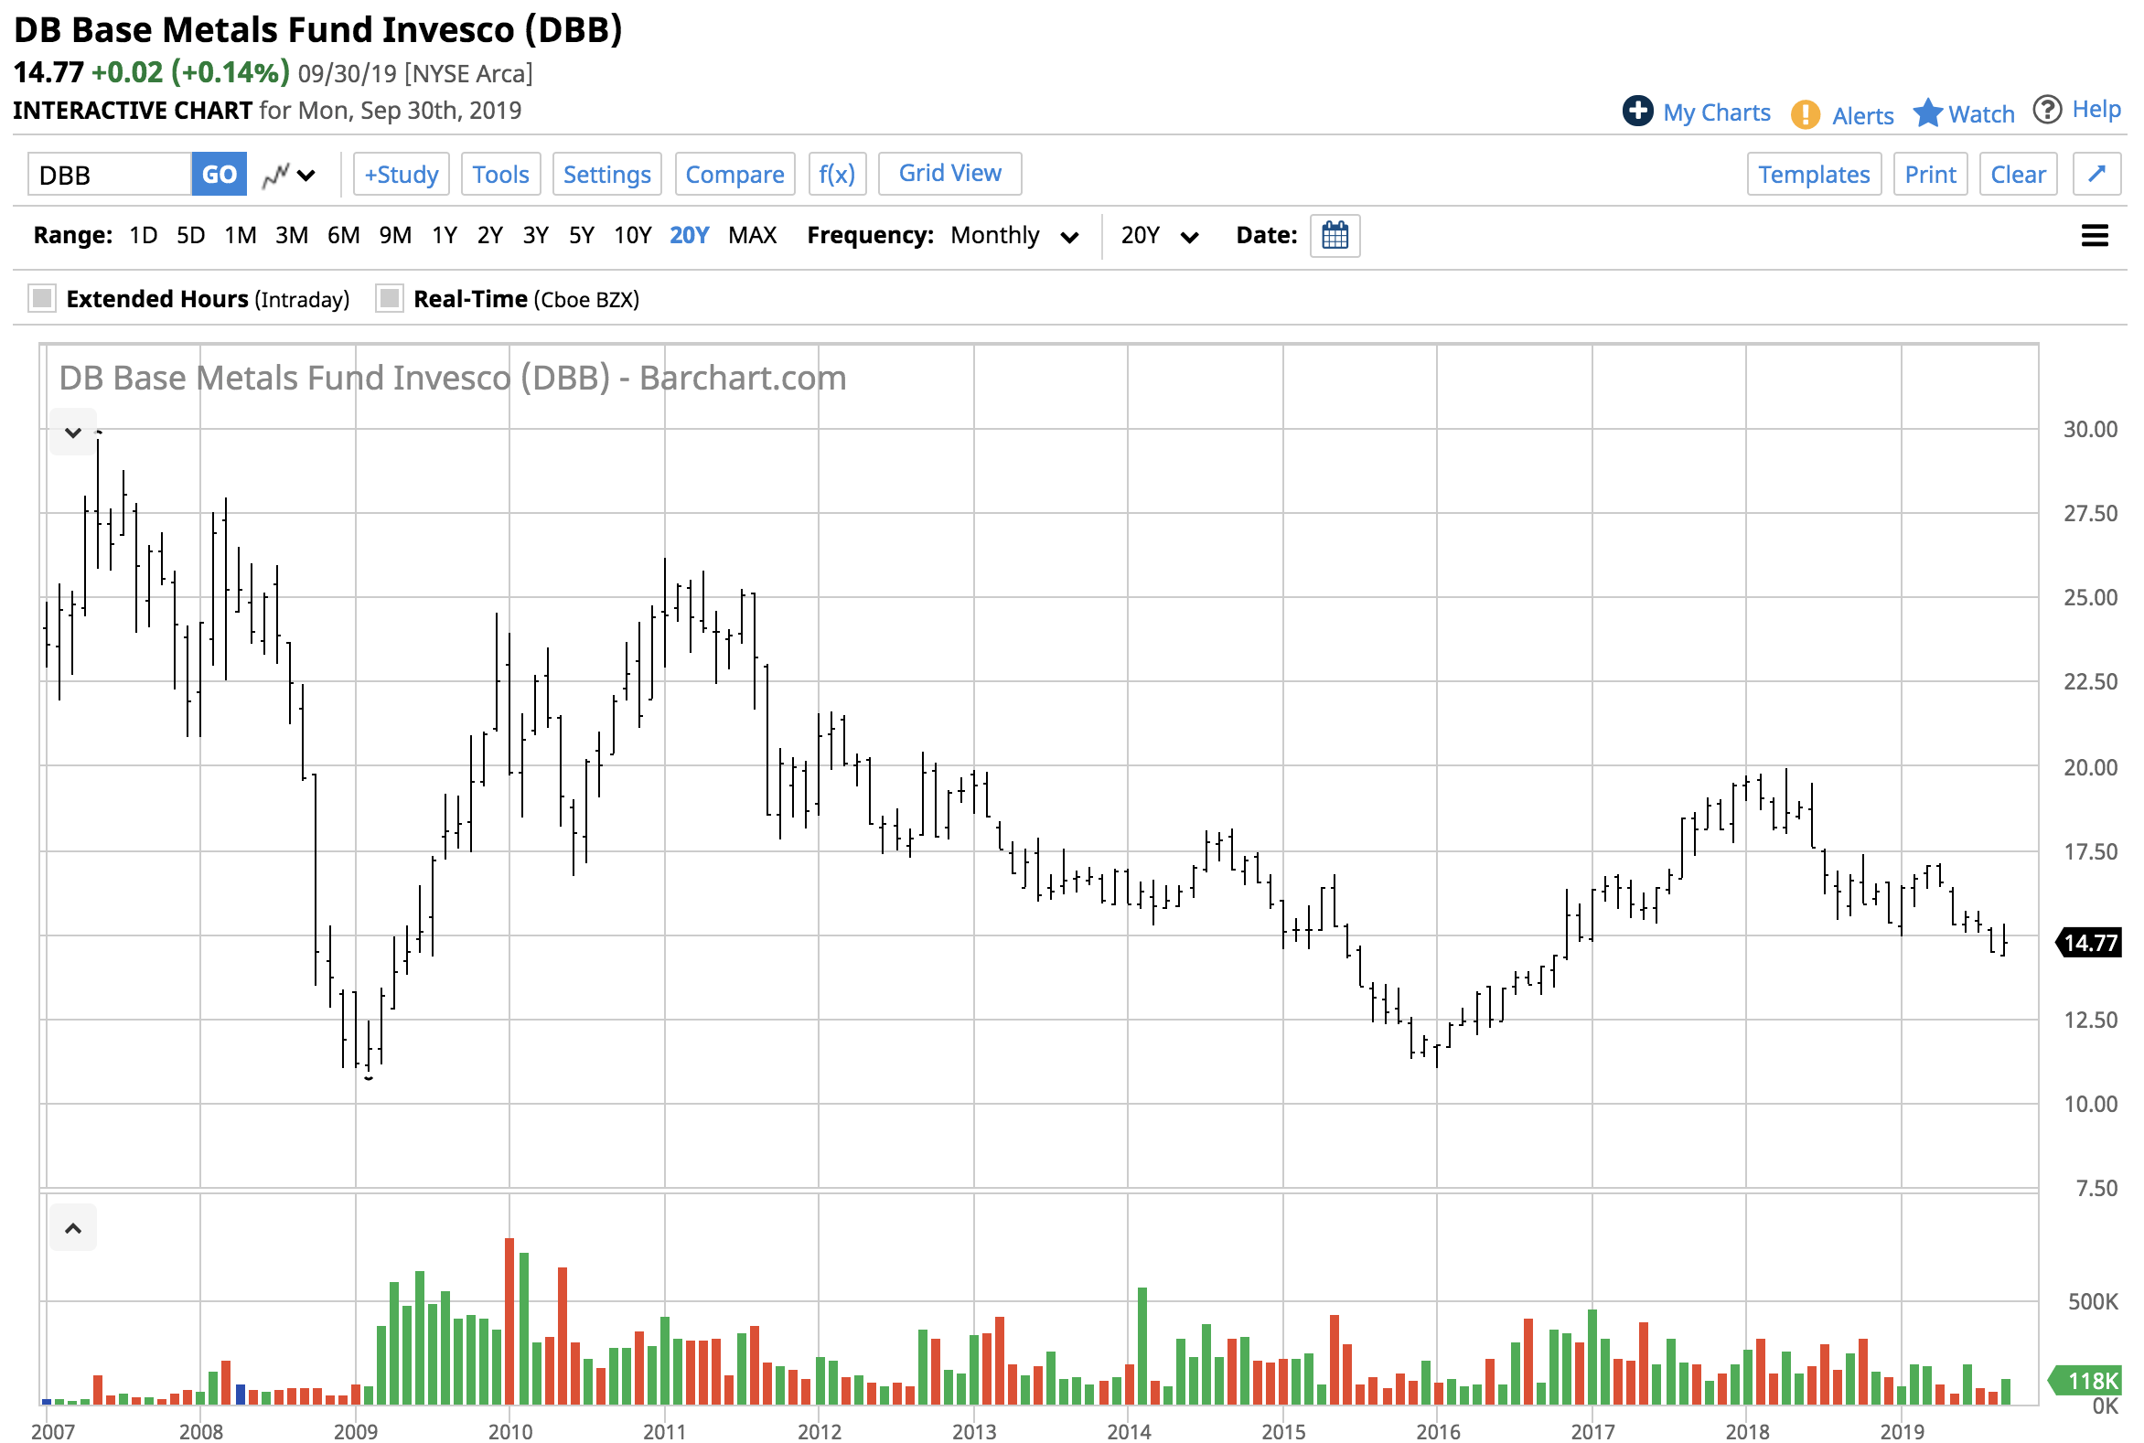Click the 2010 x-axis year label
Screen dimensions: 2144x1443
pyautogui.click(x=510, y=1431)
